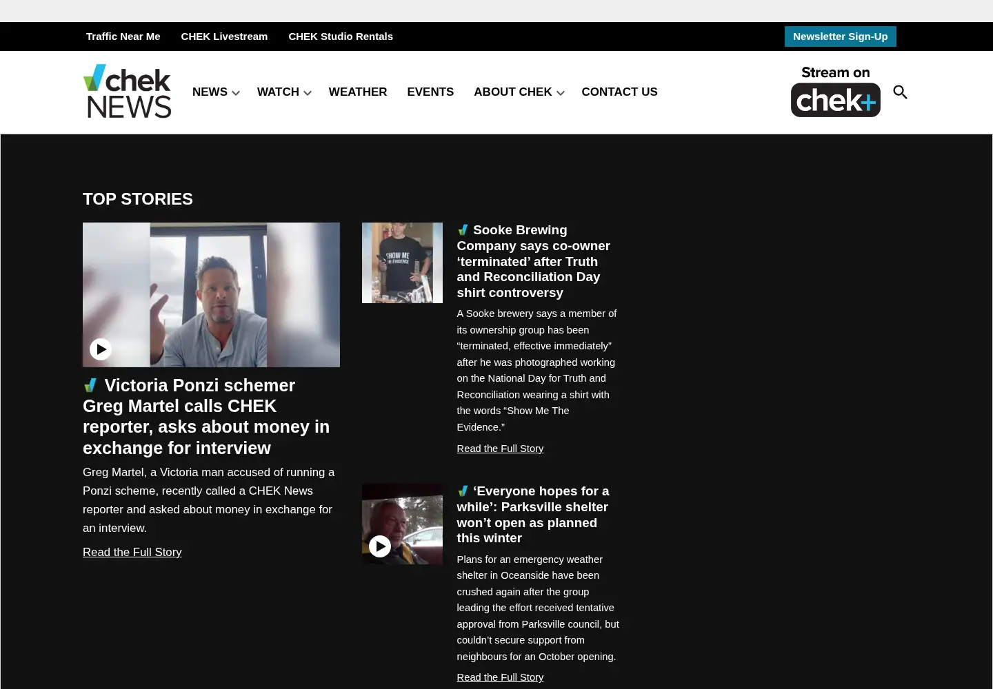Read the full Sooke Brewing story
Screen dimensions: 993x689
tap(500, 449)
